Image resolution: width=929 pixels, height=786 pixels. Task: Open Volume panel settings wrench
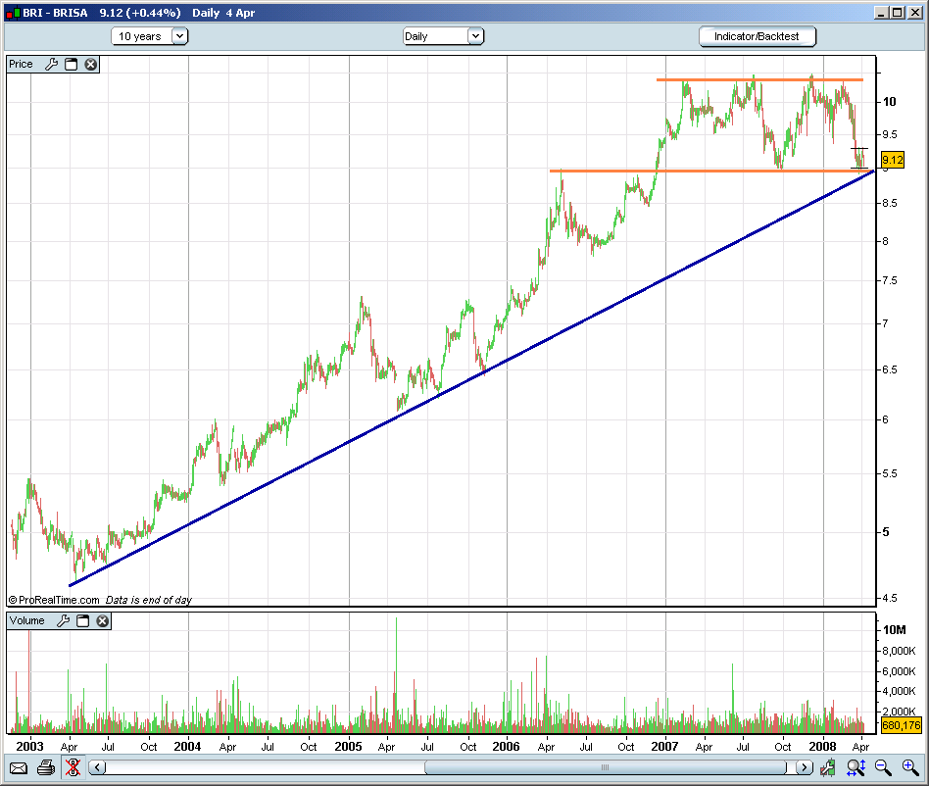pos(64,620)
